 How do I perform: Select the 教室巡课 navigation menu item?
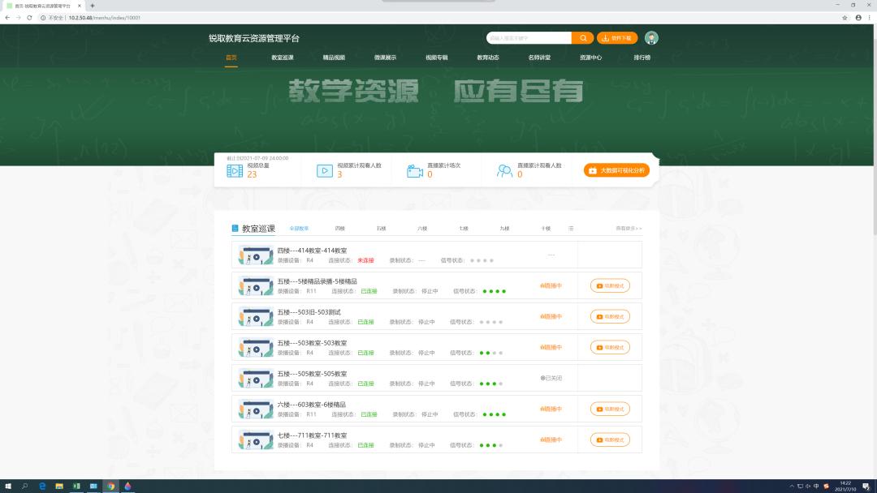[283, 58]
